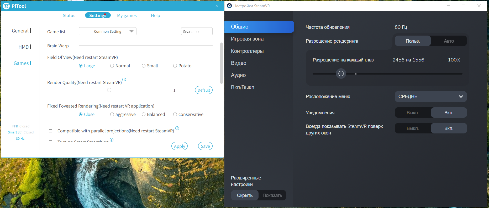Enable always showing SteamVR on top
The height and width of the screenshot is (208, 489).
coord(449,128)
